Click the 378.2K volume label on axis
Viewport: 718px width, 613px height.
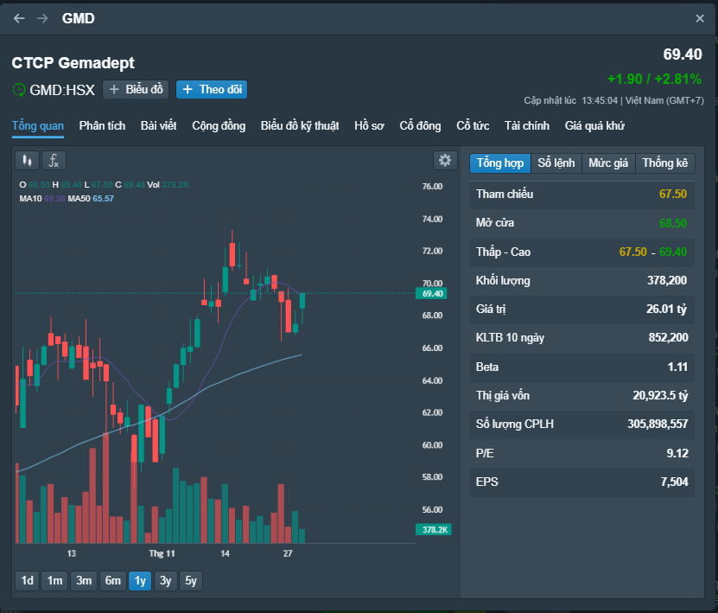point(434,530)
